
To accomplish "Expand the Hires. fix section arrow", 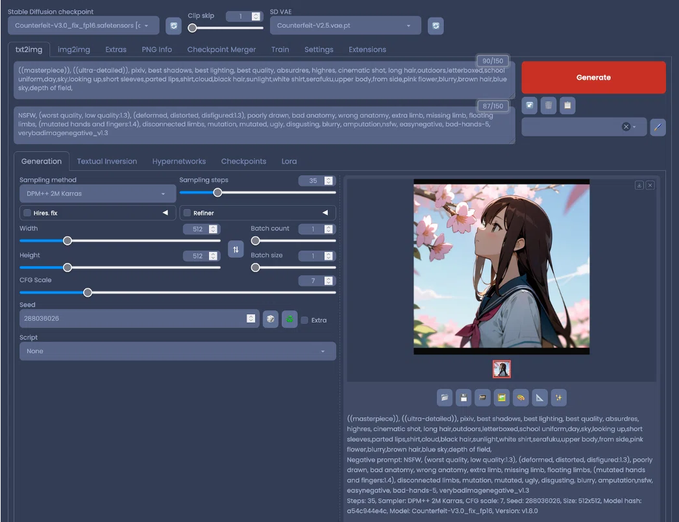I will pos(165,213).
